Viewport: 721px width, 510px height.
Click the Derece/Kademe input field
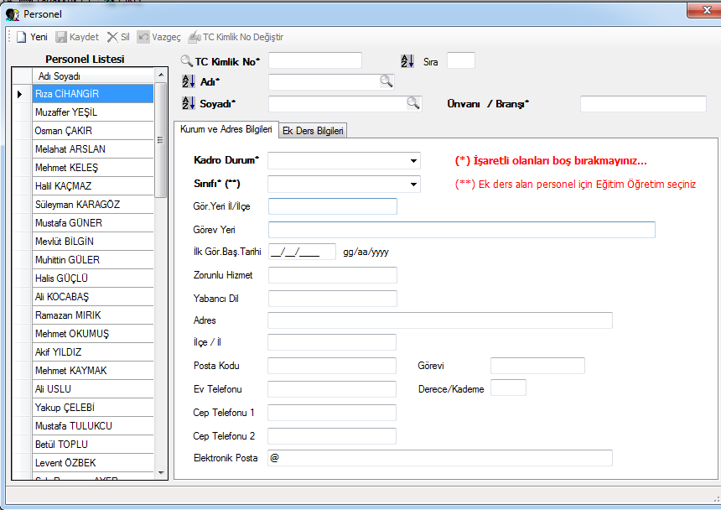click(508, 388)
